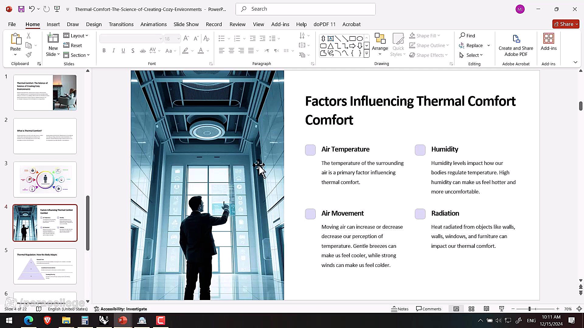The width and height of the screenshot is (584, 328).
Task: Click the Clear All Formatting icon
Action: (206, 39)
